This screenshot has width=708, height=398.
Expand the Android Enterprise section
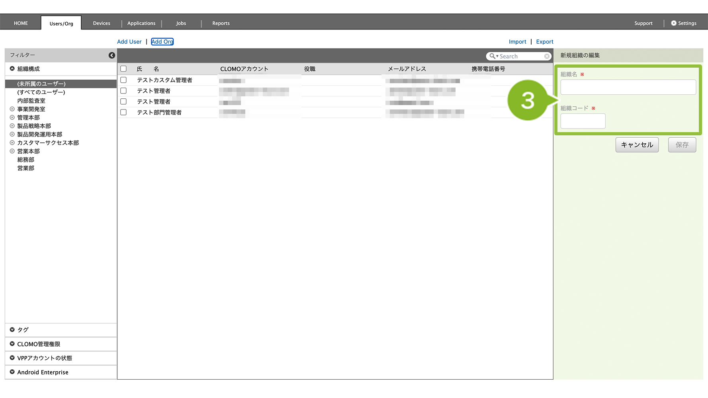point(12,372)
